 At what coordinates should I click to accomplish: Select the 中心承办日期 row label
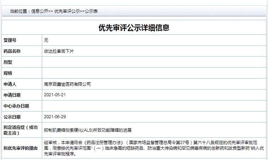[x=16, y=106]
